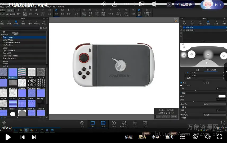This screenshot has height=143, width=227.
Task: Click the Cancel button in the save dialog
Action: [x=174, y=116]
